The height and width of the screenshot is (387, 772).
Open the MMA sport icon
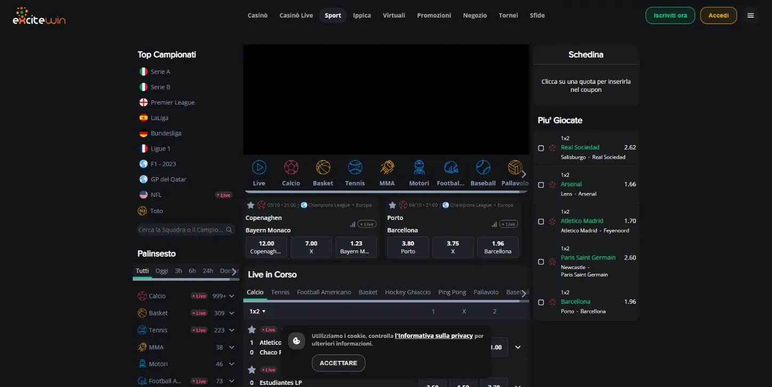[x=387, y=168]
